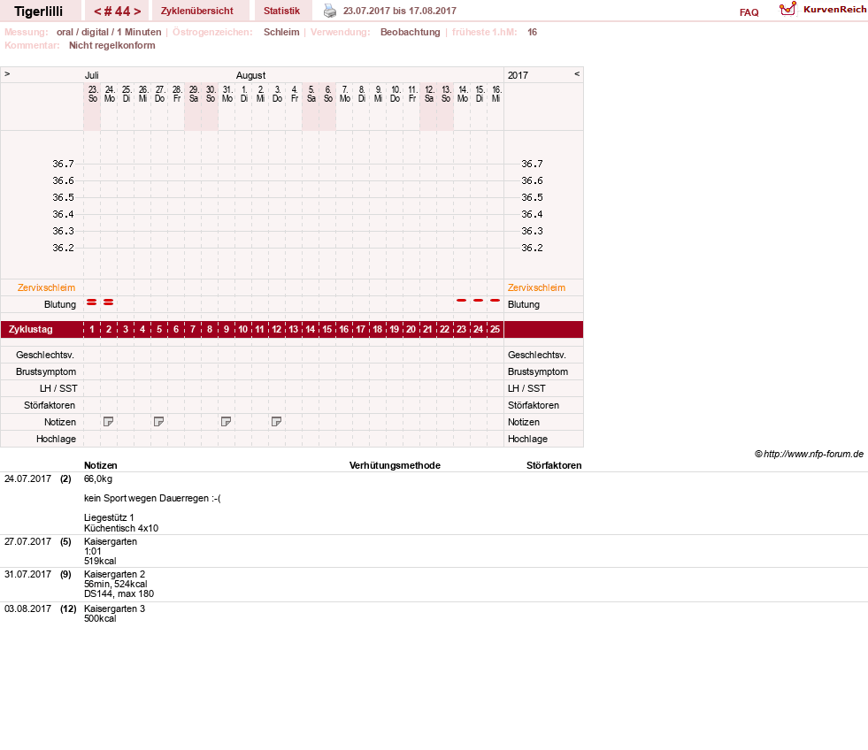Click the Zyklustag header label

click(30, 329)
